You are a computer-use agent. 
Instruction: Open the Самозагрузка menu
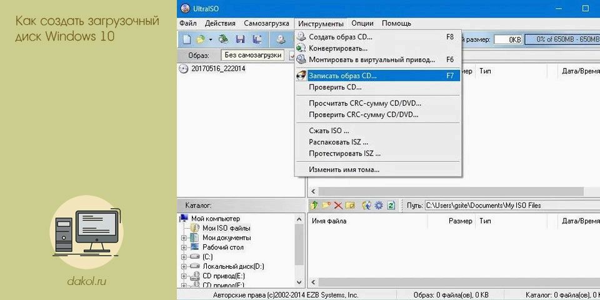pos(266,23)
